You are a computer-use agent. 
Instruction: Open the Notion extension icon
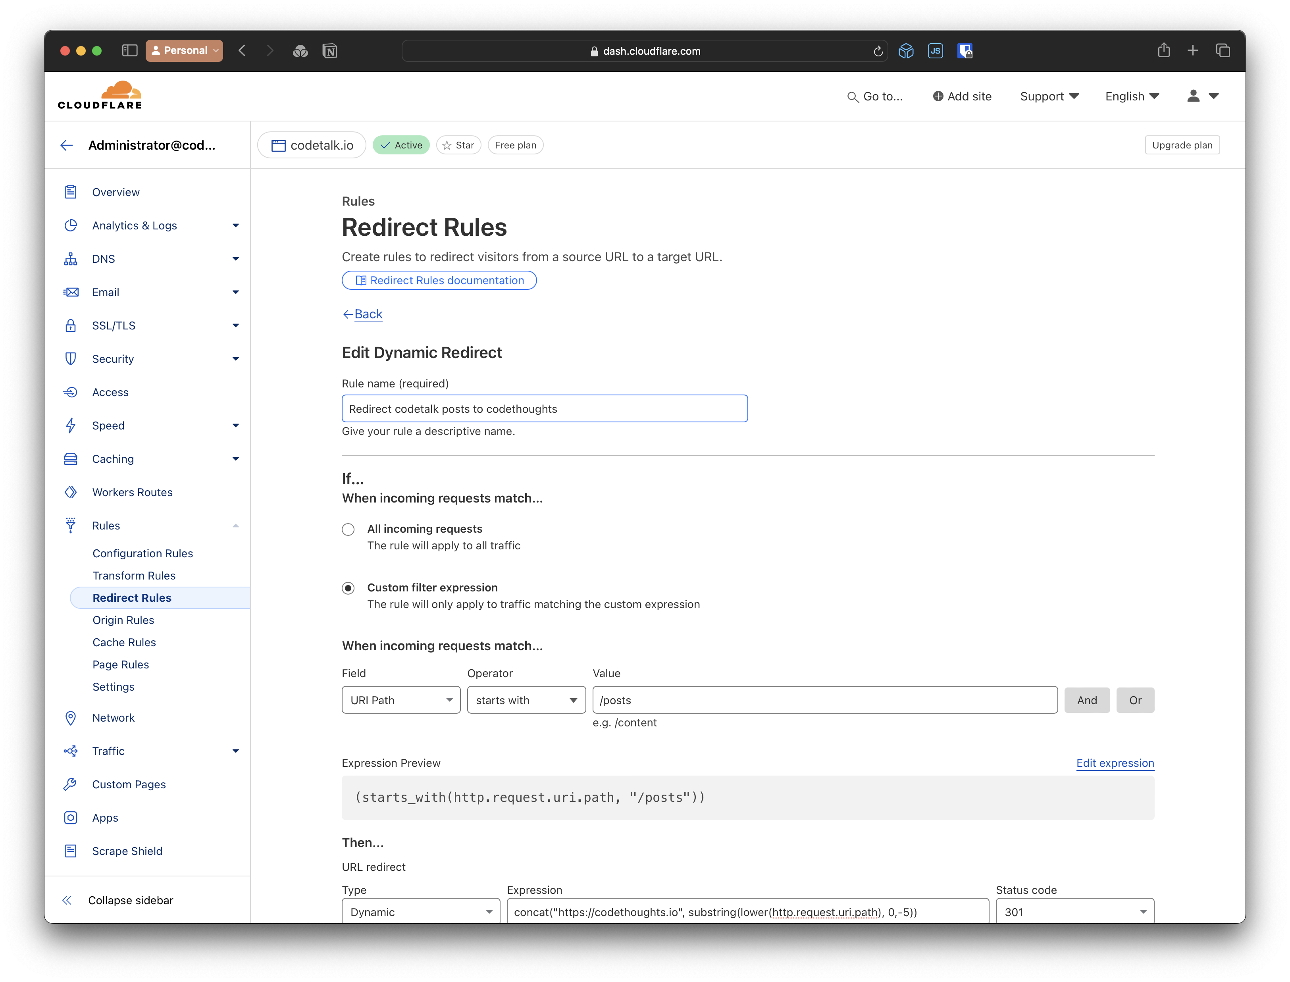[330, 51]
